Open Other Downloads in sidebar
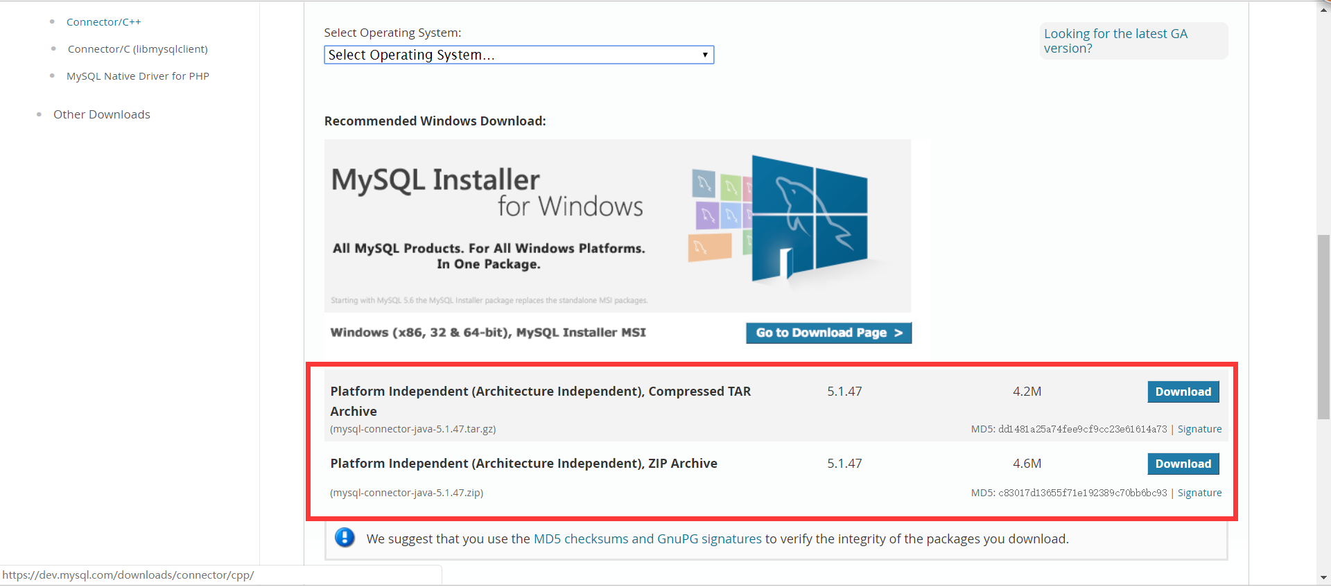Screen dimensions: 1331x587 (x=101, y=114)
